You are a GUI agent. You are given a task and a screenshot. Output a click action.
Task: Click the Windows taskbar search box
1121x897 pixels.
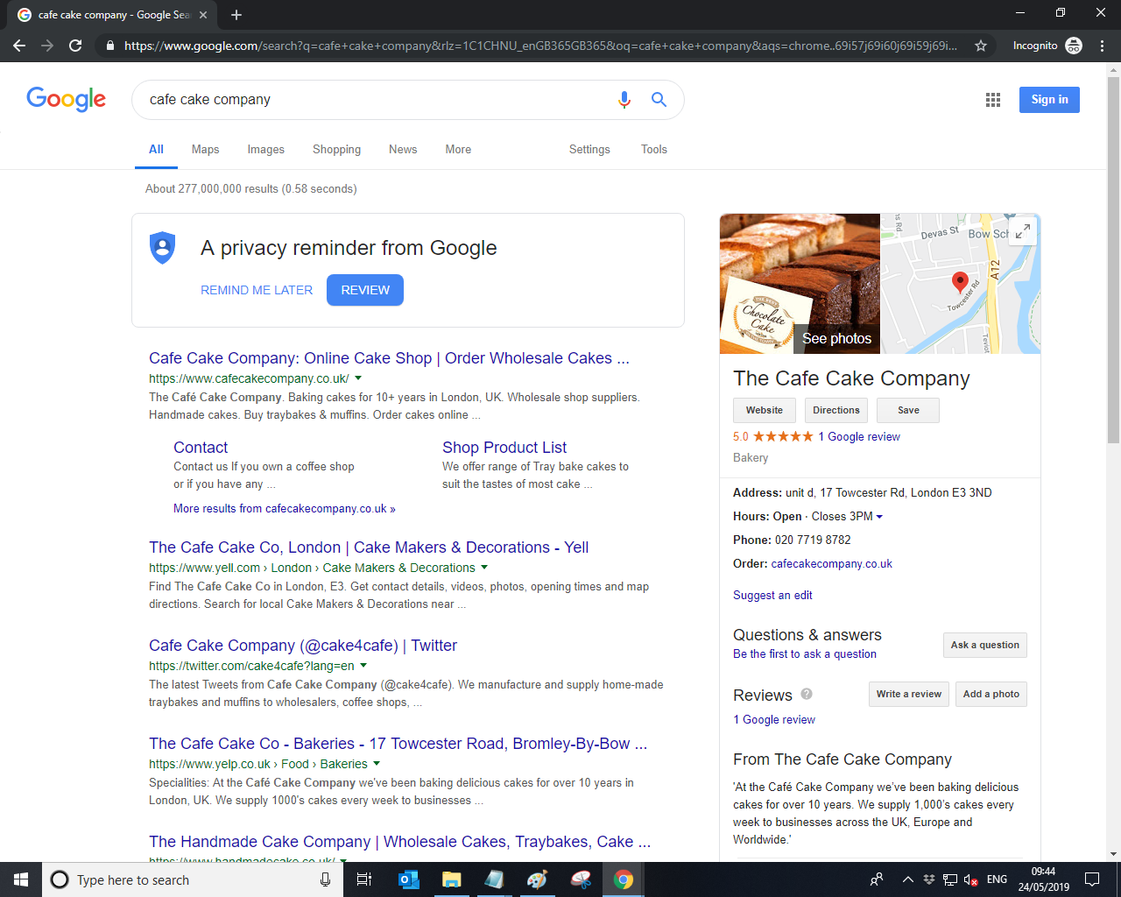191,879
